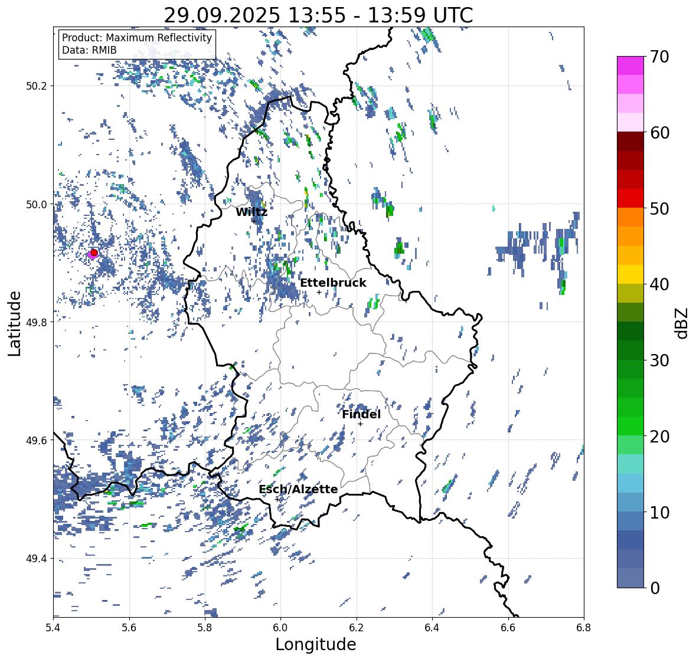Click the yellow colorbar segment just above 40

click(x=630, y=274)
